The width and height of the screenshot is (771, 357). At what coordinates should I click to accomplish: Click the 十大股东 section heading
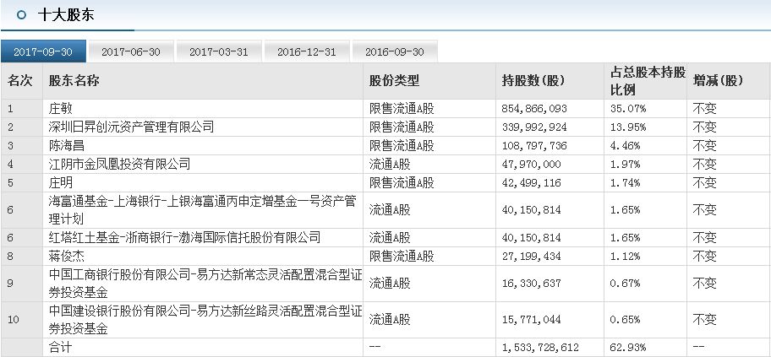coord(66,14)
